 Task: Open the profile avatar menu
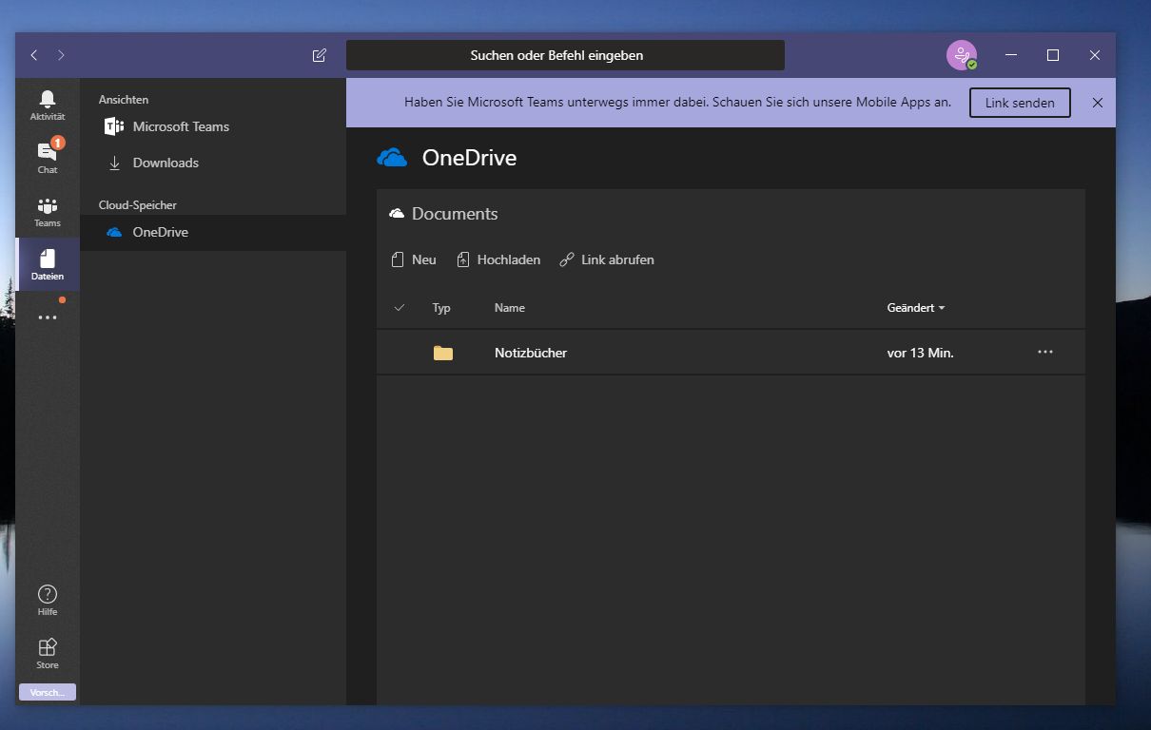pyautogui.click(x=962, y=55)
